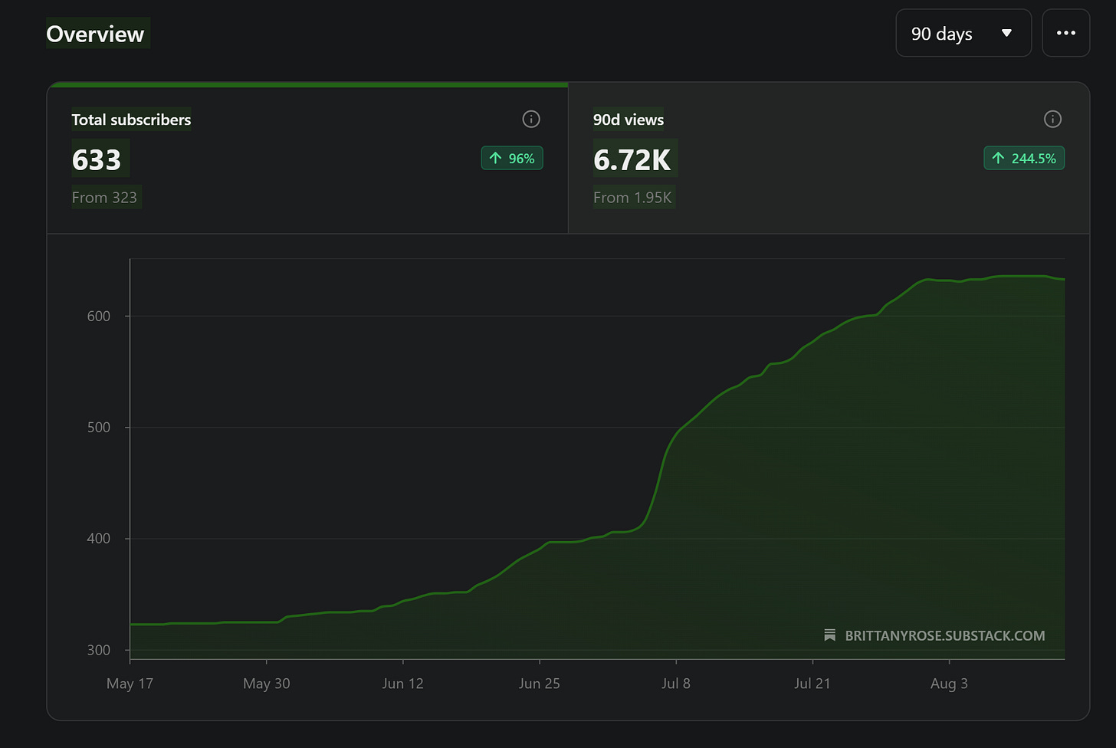Click the 244.5% growth badge

pyautogui.click(x=1024, y=158)
